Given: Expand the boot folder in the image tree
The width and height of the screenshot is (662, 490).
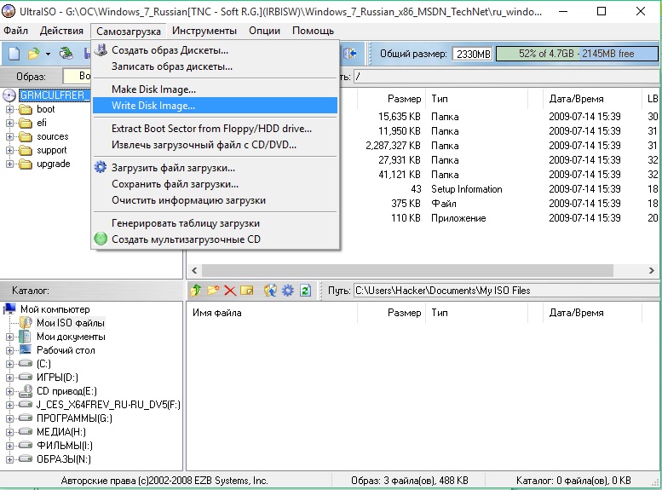Looking at the screenshot, I should point(9,109).
